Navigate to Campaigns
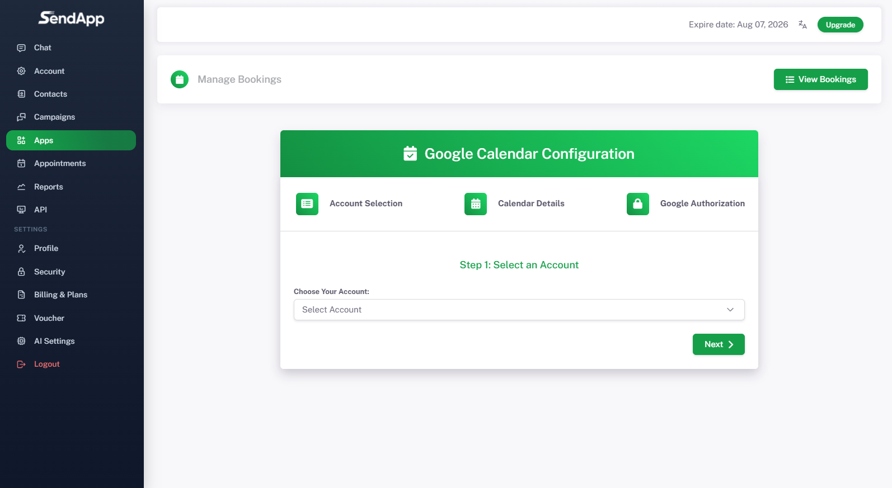The width and height of the screenshot is (892, 488). pyautogui.click(x=71, y=117)
